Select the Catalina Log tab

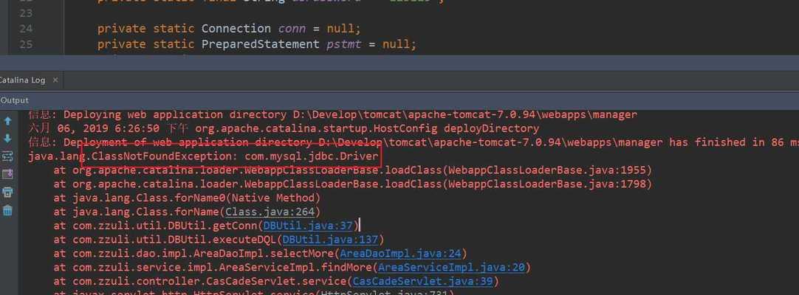point(22,80)
